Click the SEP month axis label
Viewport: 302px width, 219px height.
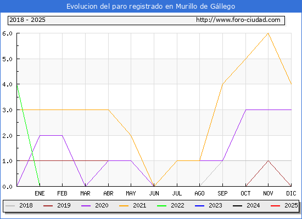222,193
